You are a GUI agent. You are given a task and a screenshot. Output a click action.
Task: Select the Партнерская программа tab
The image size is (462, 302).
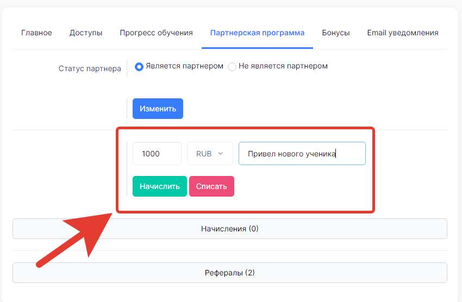[x=257, y=33]
